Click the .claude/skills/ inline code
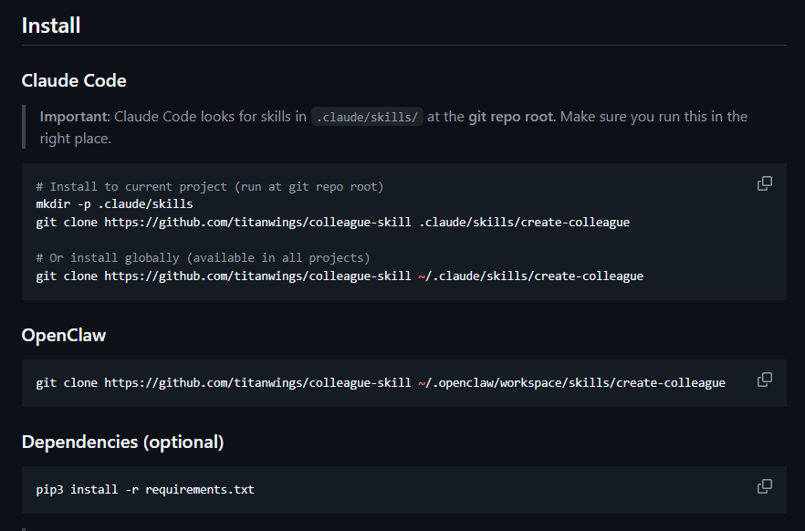 [367, 117]
